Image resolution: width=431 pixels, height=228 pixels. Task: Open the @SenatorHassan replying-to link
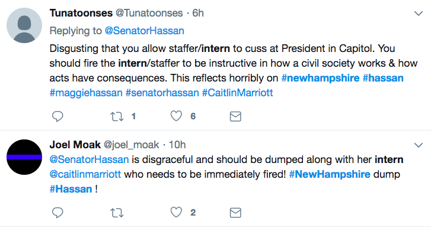pyautogui.click(x=144, y=31)
